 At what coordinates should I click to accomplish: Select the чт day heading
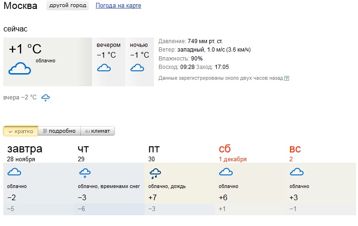pos(83,149)
